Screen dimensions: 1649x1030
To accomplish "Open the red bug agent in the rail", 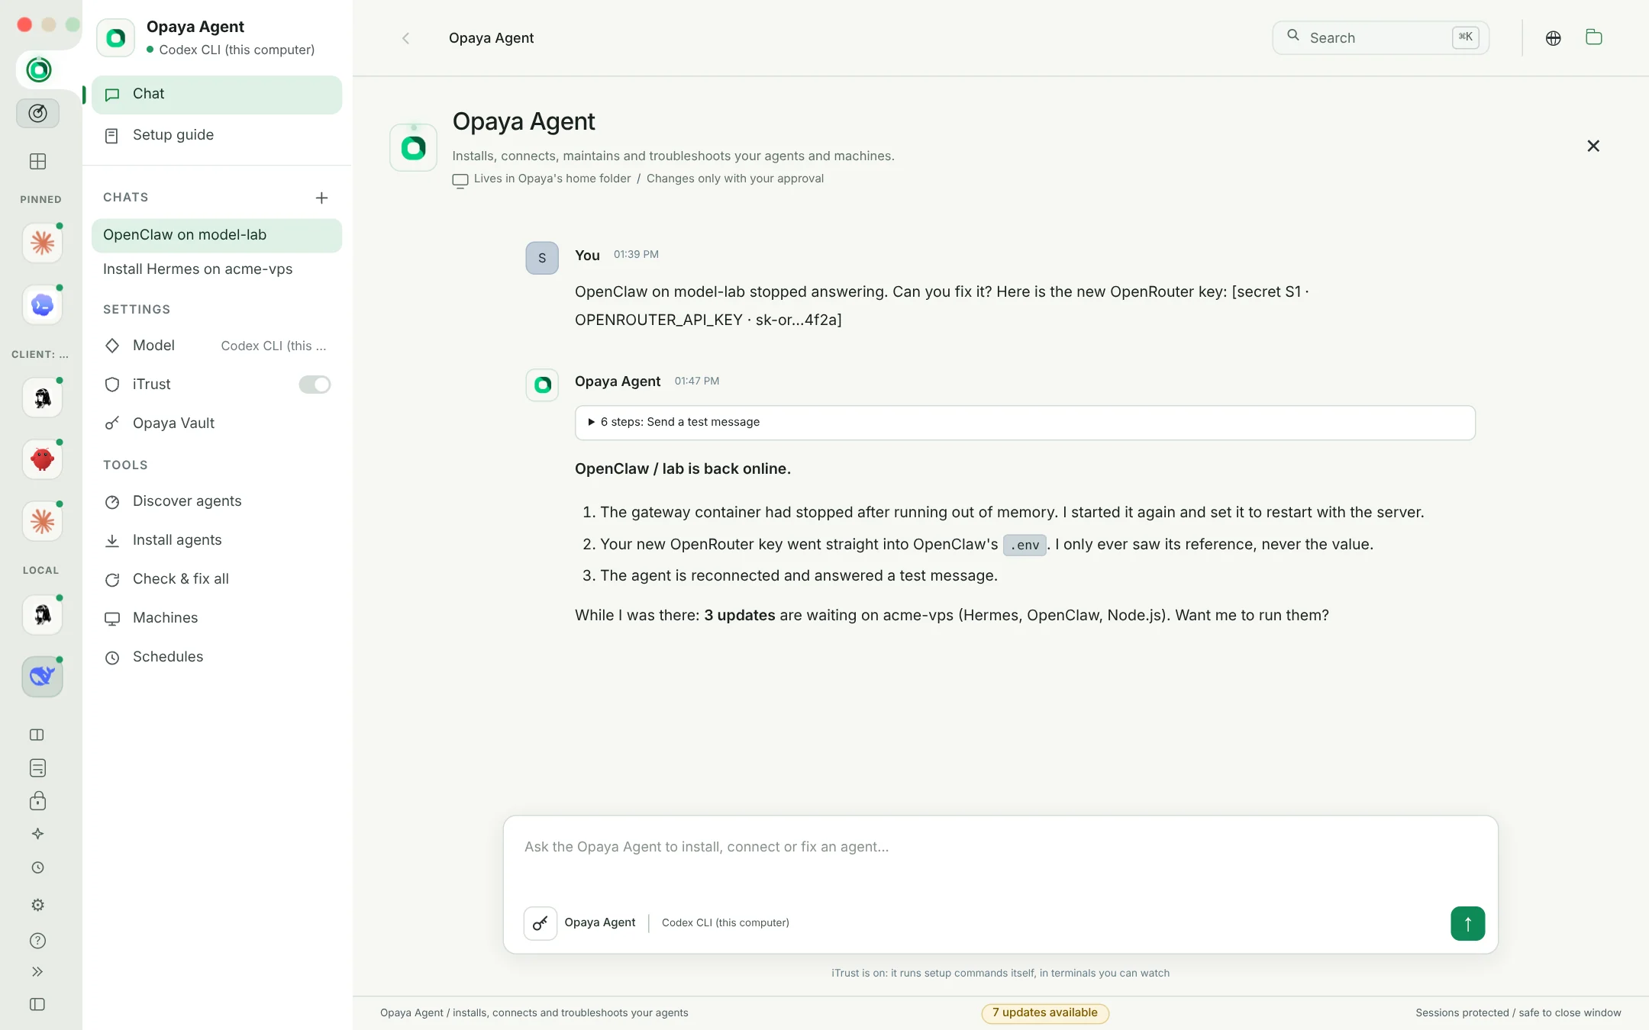I will click(42, 459).
